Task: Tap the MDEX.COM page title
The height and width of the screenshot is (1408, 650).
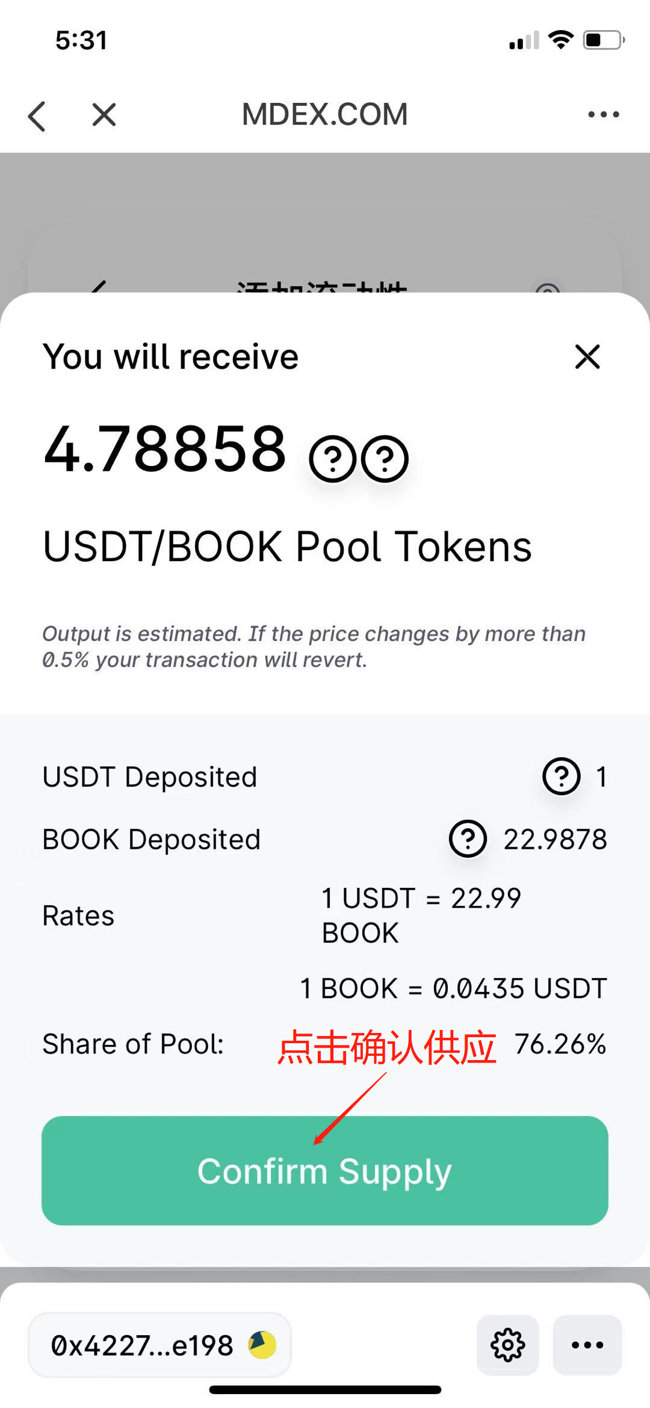Action: tap(325, 114)
